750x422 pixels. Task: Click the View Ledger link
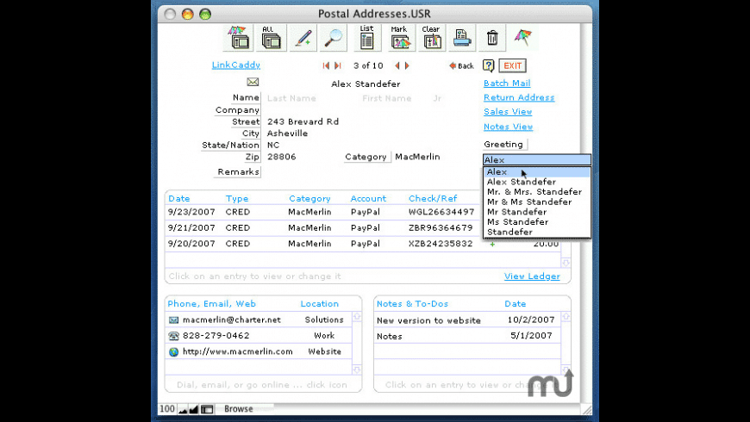click(x=531, y=276)
